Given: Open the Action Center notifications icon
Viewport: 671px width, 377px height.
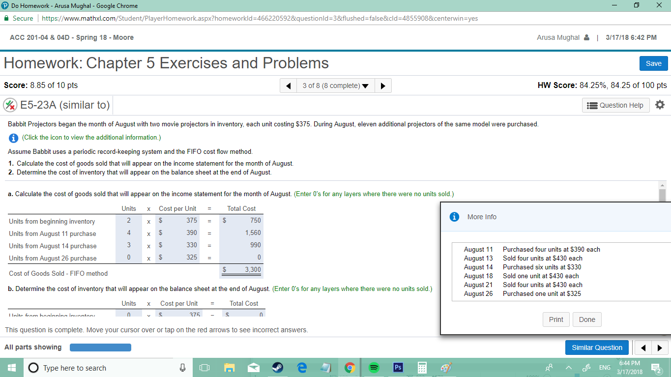Looking at the screenshot, I should pos(656,368).
